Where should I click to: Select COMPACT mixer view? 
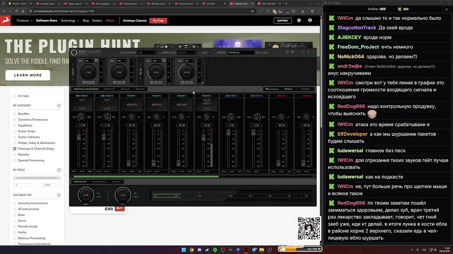305,89
